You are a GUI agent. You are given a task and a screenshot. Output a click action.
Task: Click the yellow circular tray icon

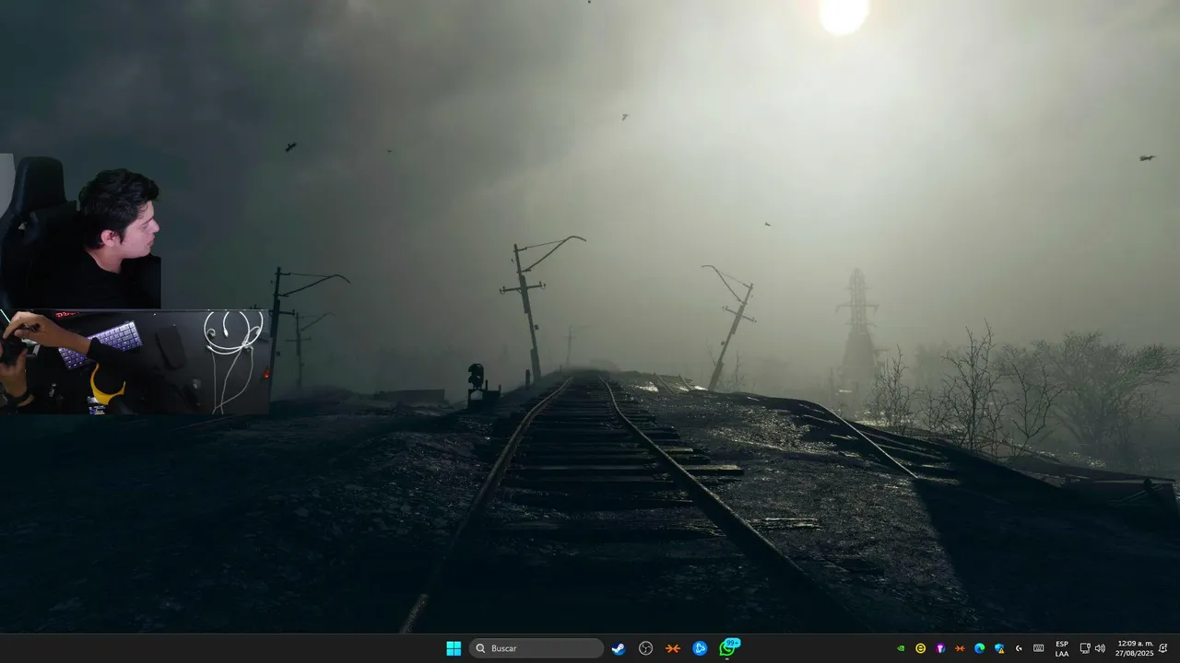(920, 648)
